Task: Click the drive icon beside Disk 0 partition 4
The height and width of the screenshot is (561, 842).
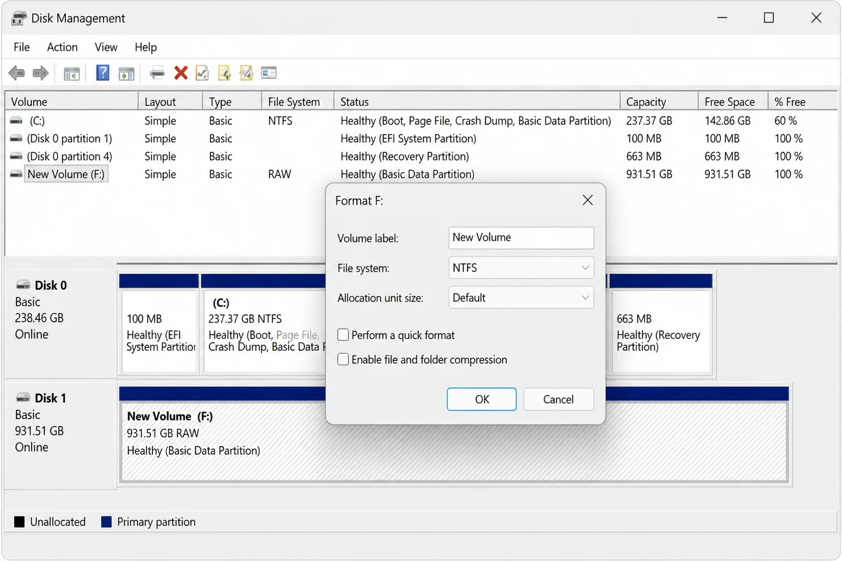Action: 16,157
